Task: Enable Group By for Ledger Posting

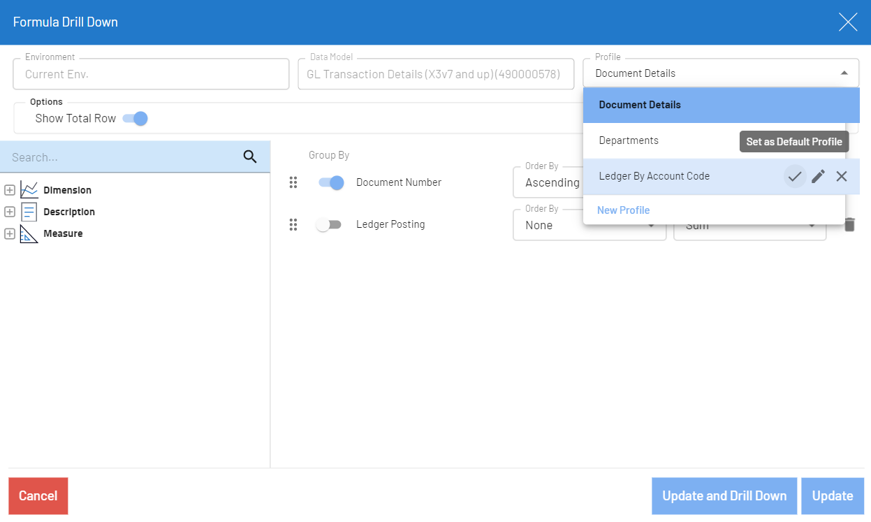Action: click(328, 224)
